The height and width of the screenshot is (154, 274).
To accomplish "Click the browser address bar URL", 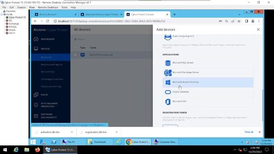I will pos(111,21).
